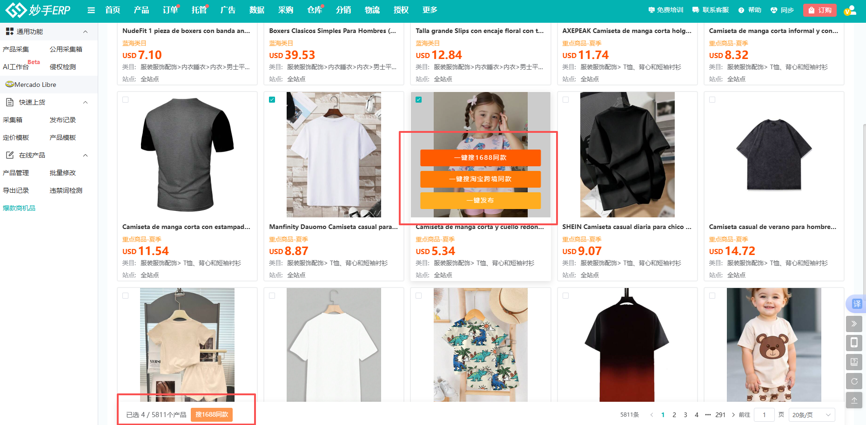Uncheck the Manfinity Dauomo white t-shirt checkbox
Screen dimensions: 866x425
click(272, 100)
